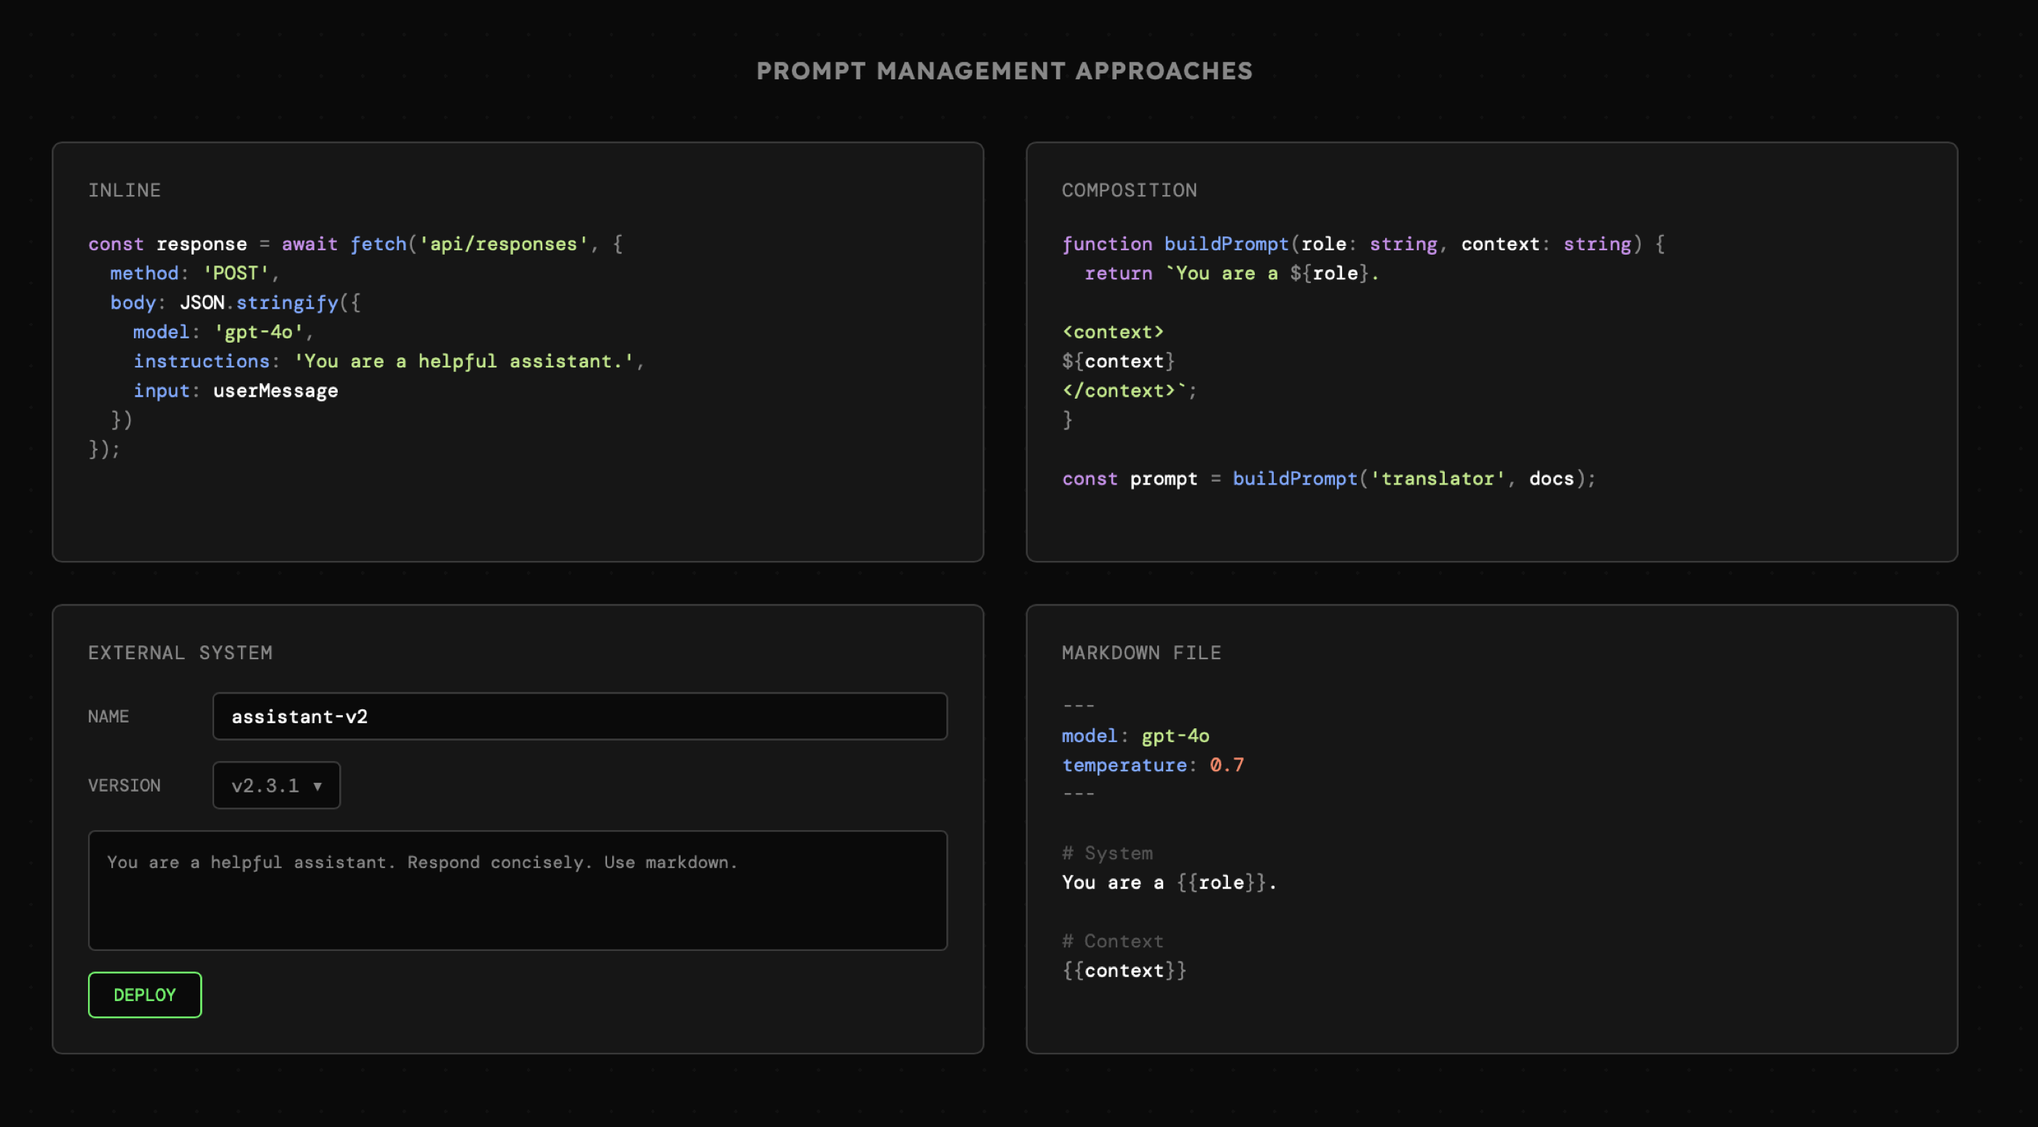Click the Prompt Management Approaches title
Viewport: 2038px width, 1127px height.
pos(1004,71)
